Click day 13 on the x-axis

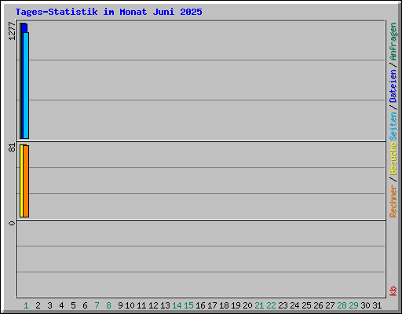[x=165, y=305]
